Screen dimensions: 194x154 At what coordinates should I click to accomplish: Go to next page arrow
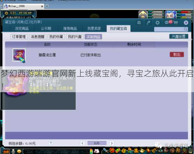click(x=112, y=143)
